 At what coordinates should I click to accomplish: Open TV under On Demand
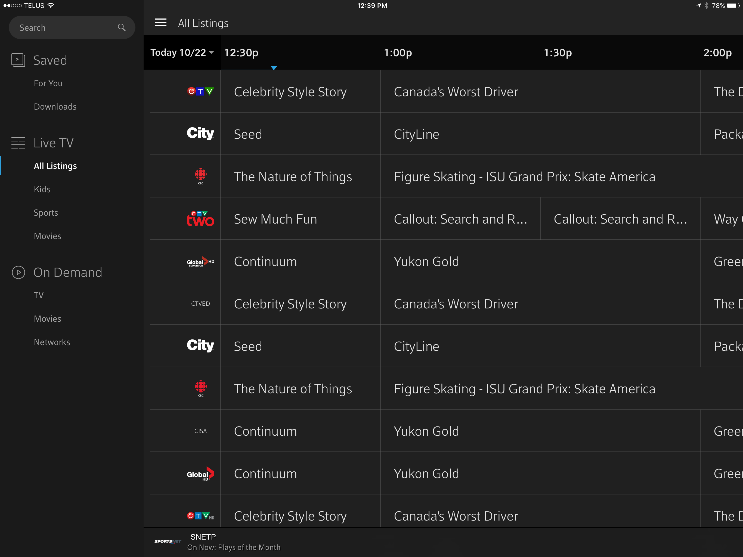click(x=39, y=295)
